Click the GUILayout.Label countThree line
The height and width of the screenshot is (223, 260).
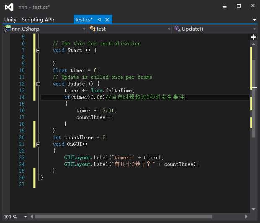point(131,164)
